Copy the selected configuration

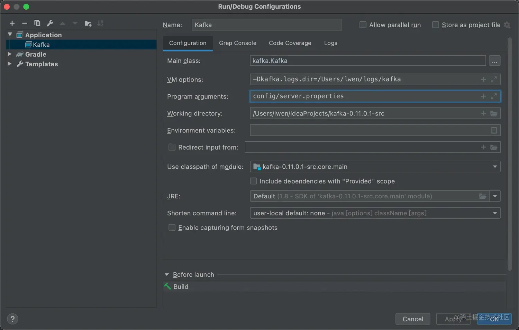(37, 23)
